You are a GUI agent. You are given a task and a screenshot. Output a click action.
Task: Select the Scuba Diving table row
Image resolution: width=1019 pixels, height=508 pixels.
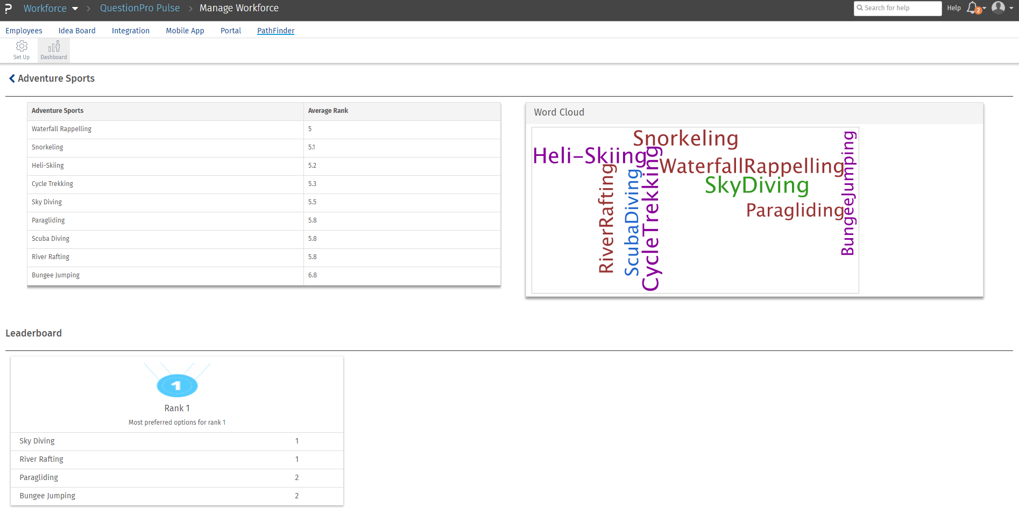(x=264, y=239)
